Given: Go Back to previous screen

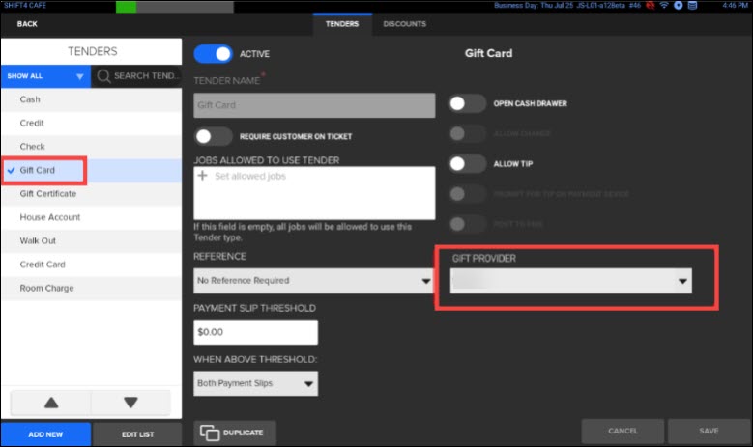Looking at the screenshot, I should click(x=27, y=24).
